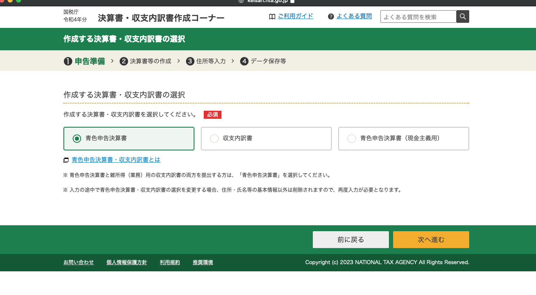This screenshot has height=295, width=536.
Task: Click step 3 住所等入力
Action: 206,61
